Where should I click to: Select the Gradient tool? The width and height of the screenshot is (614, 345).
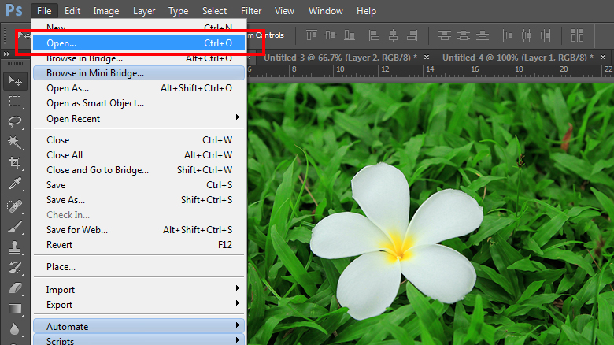[x=14, y=309]
